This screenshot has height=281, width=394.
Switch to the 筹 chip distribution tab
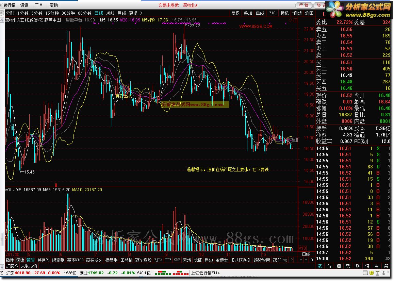click(386, 266)
